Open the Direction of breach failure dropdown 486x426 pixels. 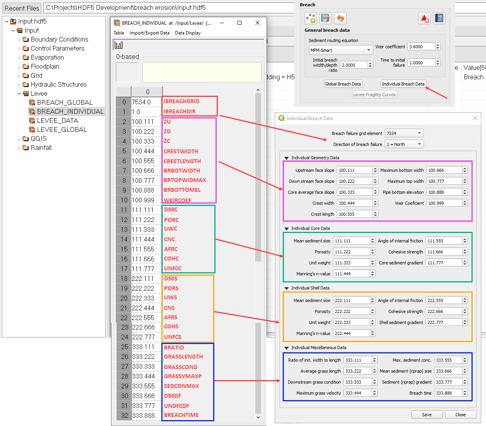coord(404,144)
